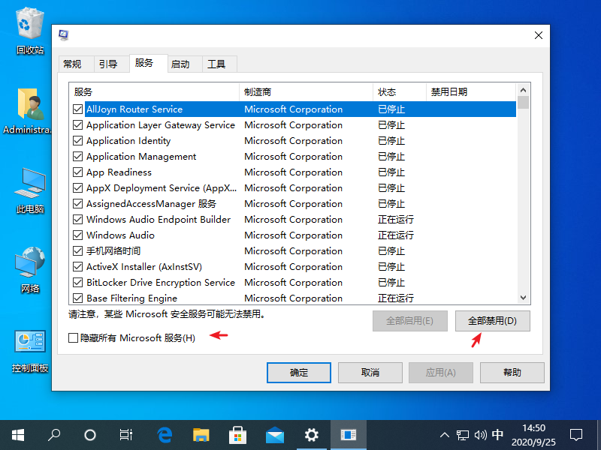Uncheck the Windows Audio service checkbox
The image size is (601, 450).
[x=77, y=235]
